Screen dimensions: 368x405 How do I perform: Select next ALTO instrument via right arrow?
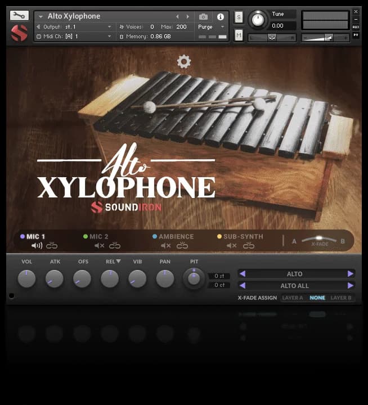[x=351, y=273]
